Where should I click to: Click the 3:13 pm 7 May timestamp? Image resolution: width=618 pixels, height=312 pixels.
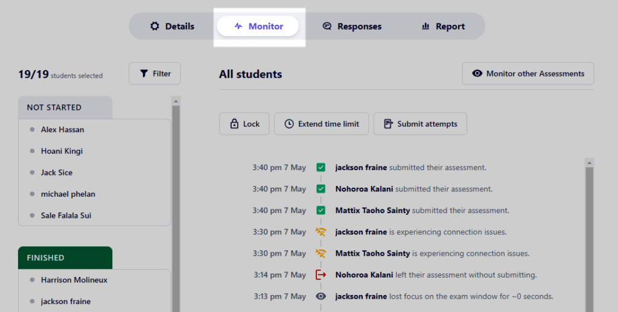pyautogui.click(x=280, y=296)
